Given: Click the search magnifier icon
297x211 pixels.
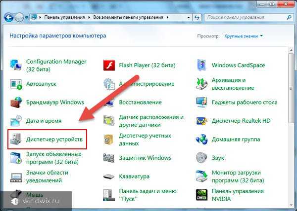Looking at the screenshot, I should pos(289,17).
